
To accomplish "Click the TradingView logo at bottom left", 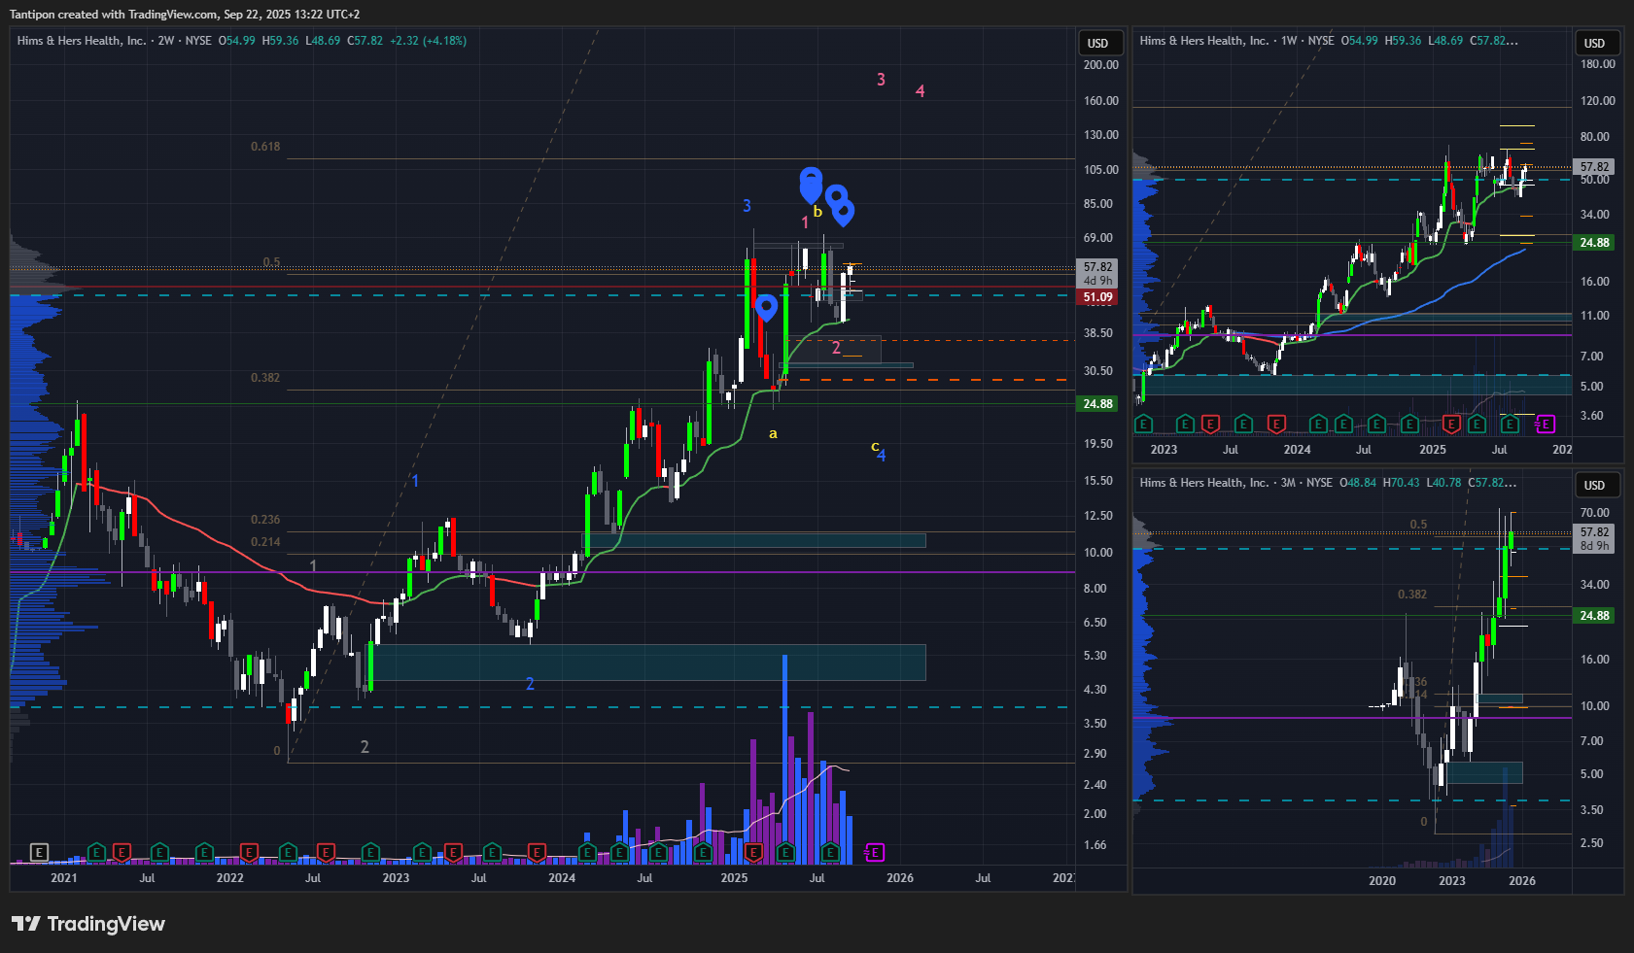I will coord(88,924).
